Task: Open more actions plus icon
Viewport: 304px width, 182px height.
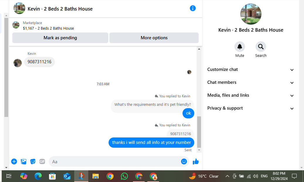Action: 14,161
